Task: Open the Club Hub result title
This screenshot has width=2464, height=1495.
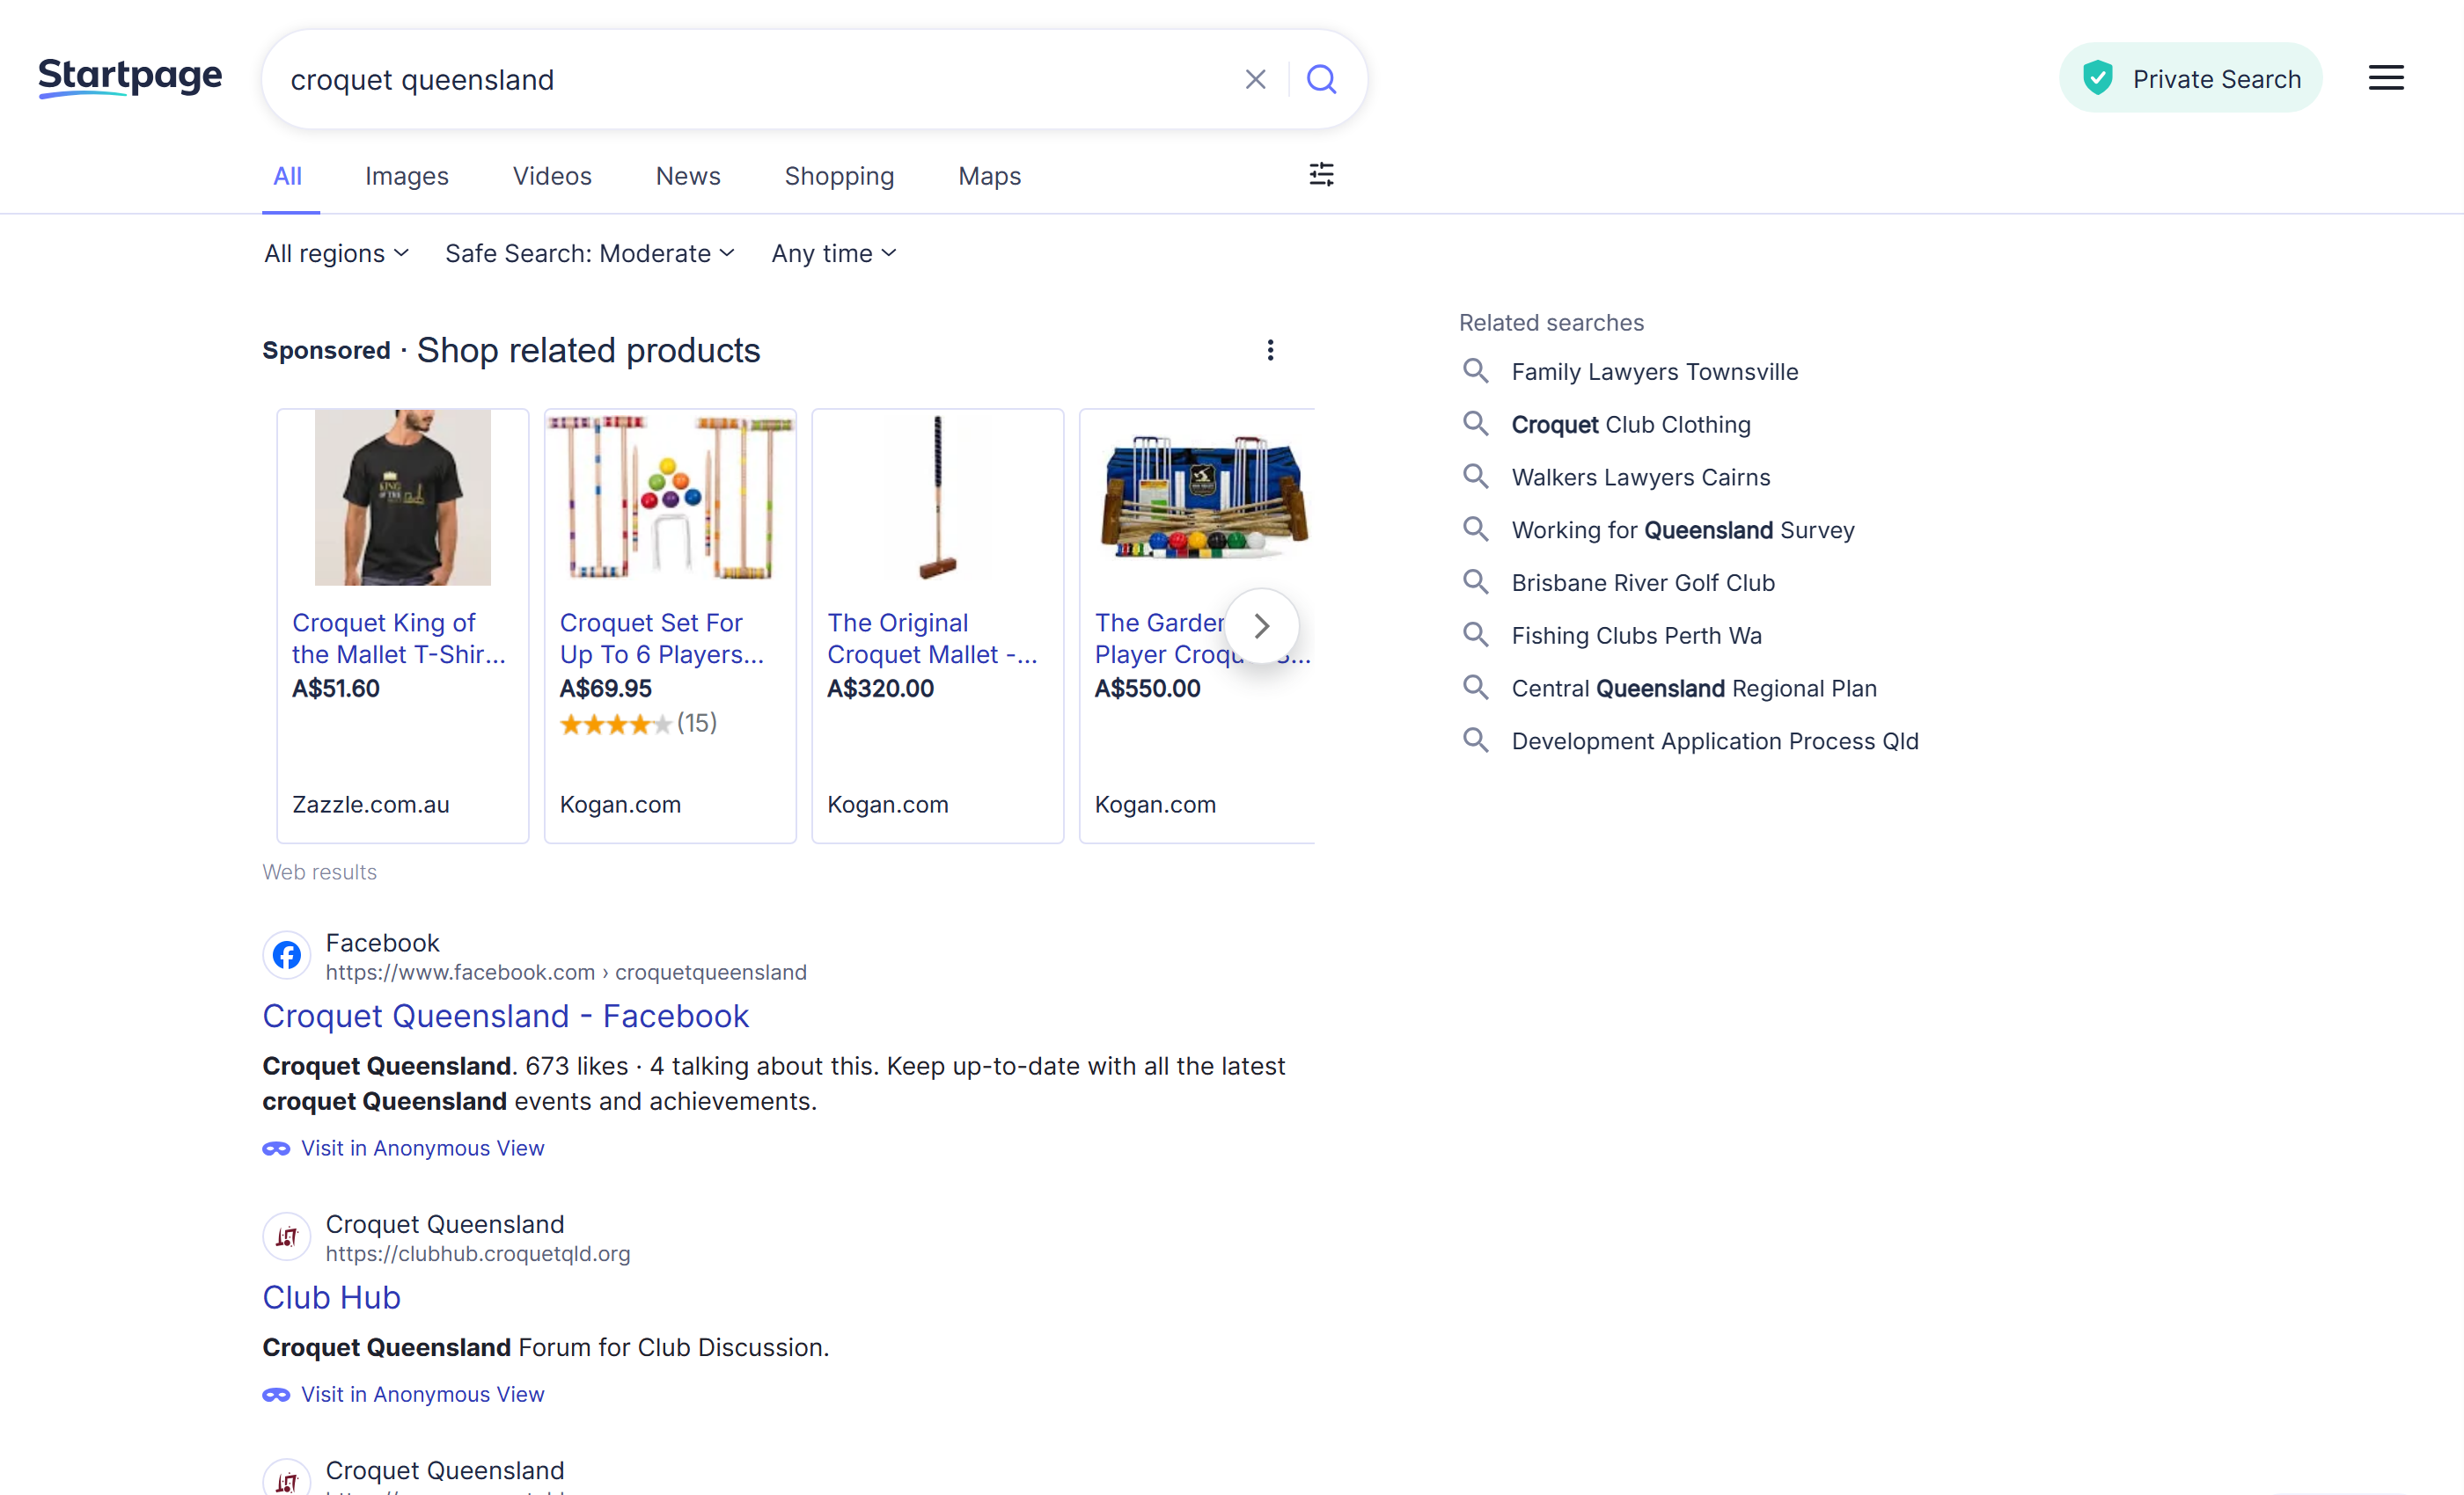Action: point(331,1297)
